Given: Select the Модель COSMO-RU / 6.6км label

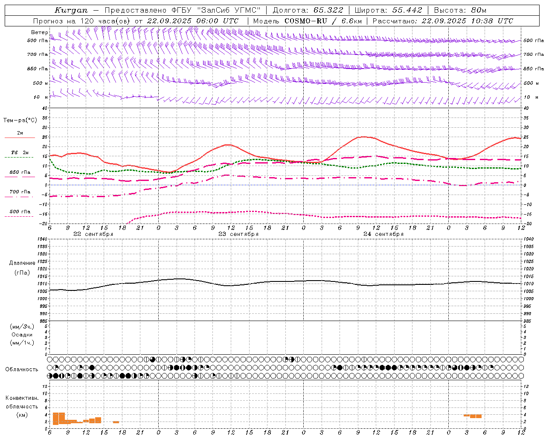Looking at the screenshot, I should point(308,21).
